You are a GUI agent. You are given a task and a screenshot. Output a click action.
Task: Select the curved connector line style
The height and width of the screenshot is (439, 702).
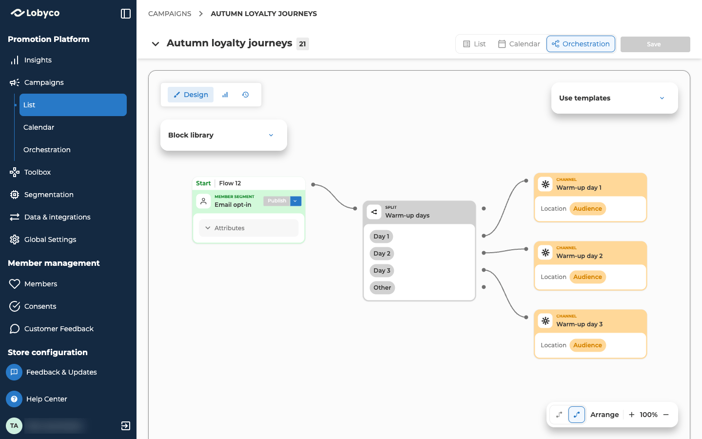point(577,415)
